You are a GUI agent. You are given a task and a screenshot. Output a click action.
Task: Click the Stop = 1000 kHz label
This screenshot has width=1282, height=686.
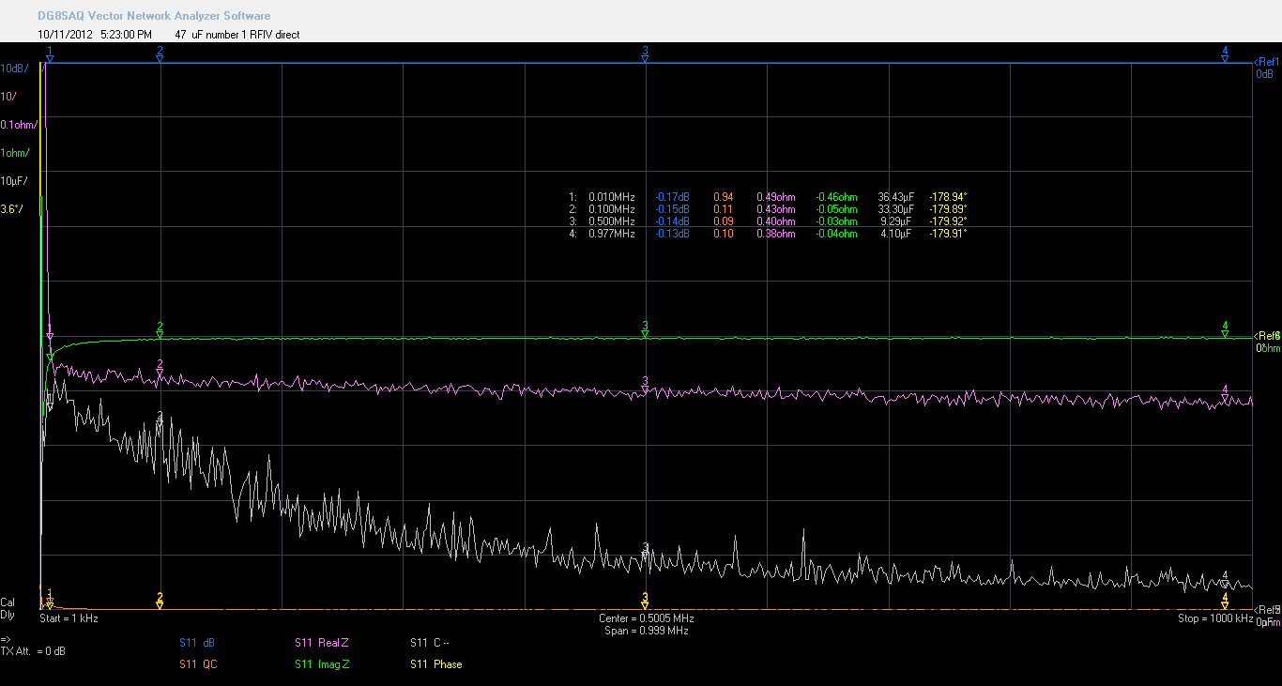click(1215, 618)
